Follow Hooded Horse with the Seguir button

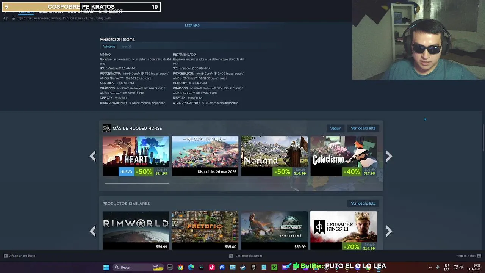coord(335,128)
